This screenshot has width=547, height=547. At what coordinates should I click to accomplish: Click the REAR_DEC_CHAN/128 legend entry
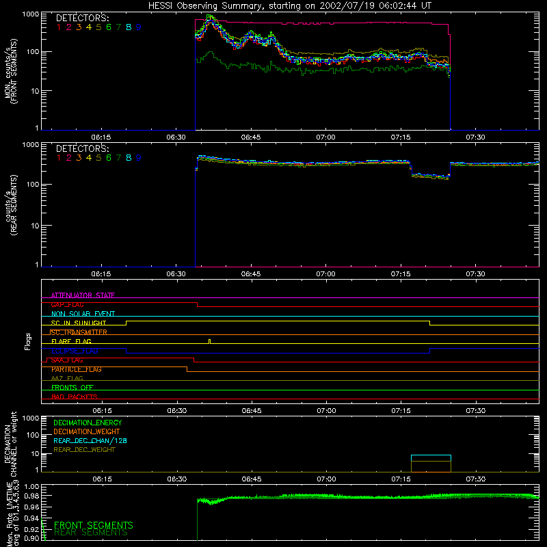pos(90,440)
